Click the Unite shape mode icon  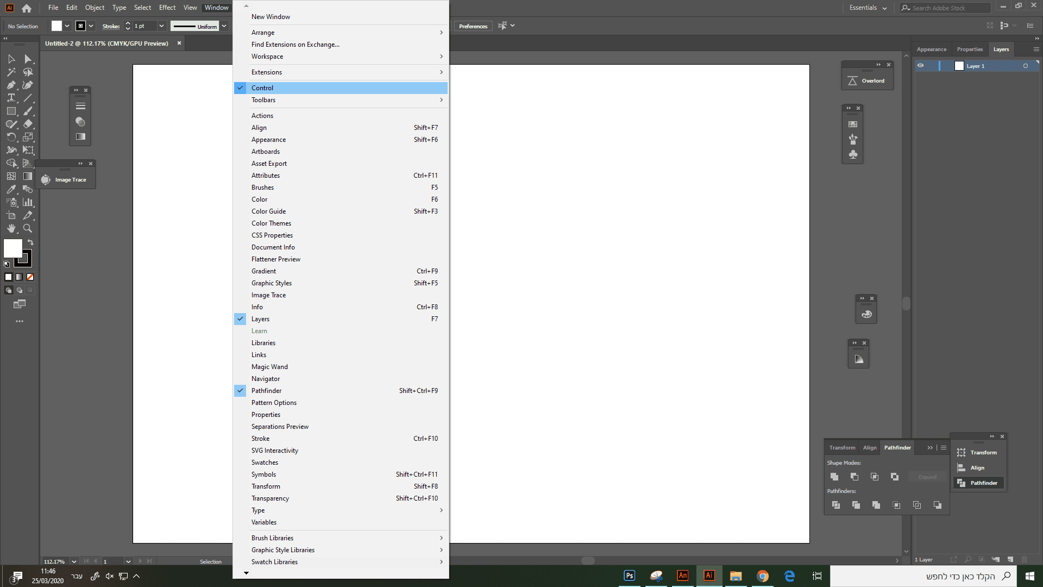pyautogui.click(x=834, y=477)
